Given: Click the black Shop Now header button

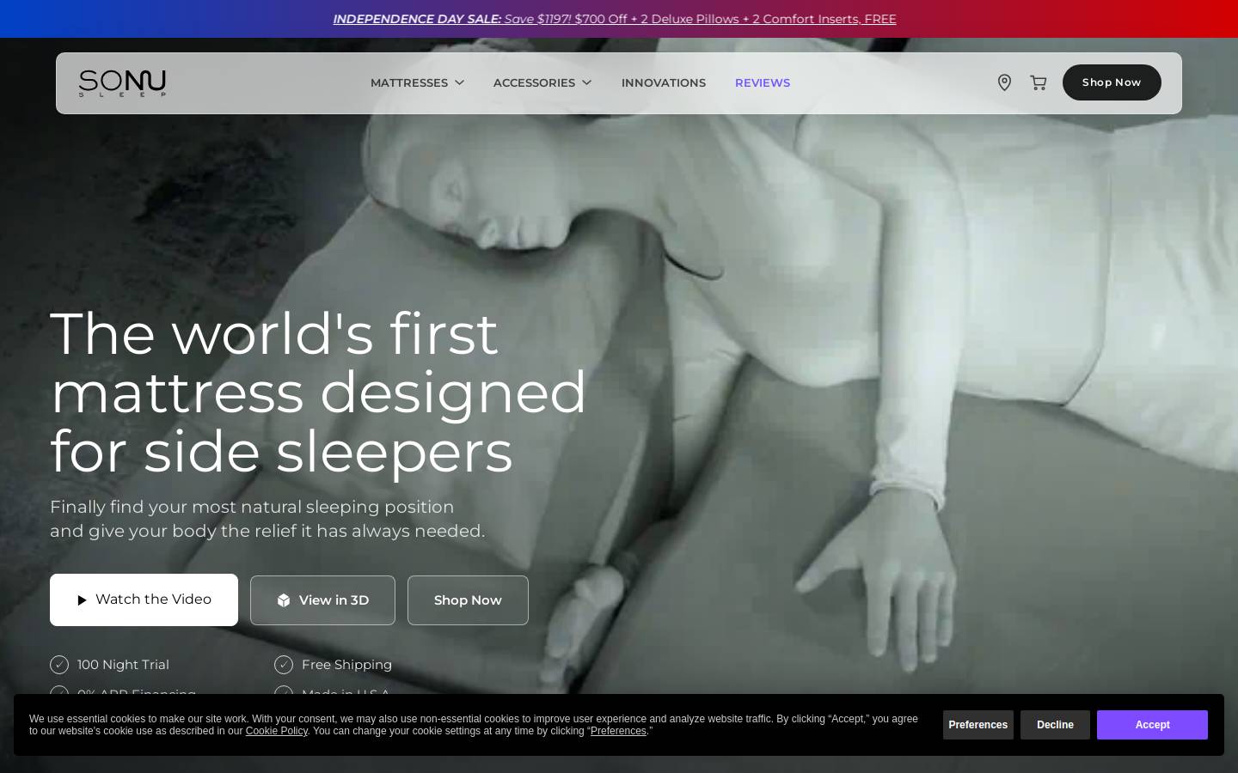Looking at the screenshot, I should pos(1112,82).
